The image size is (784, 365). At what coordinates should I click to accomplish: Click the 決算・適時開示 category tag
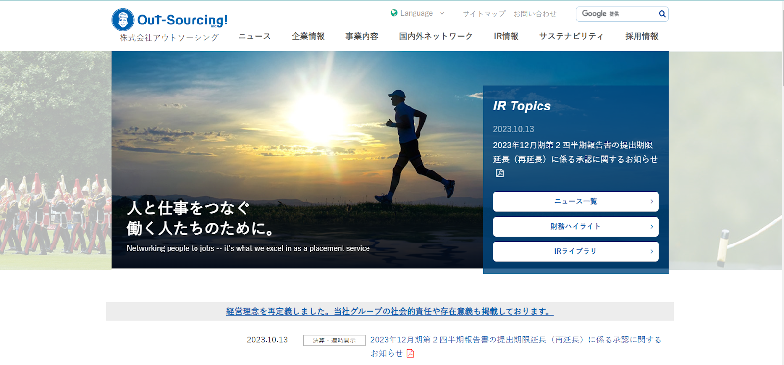[334, 341]
